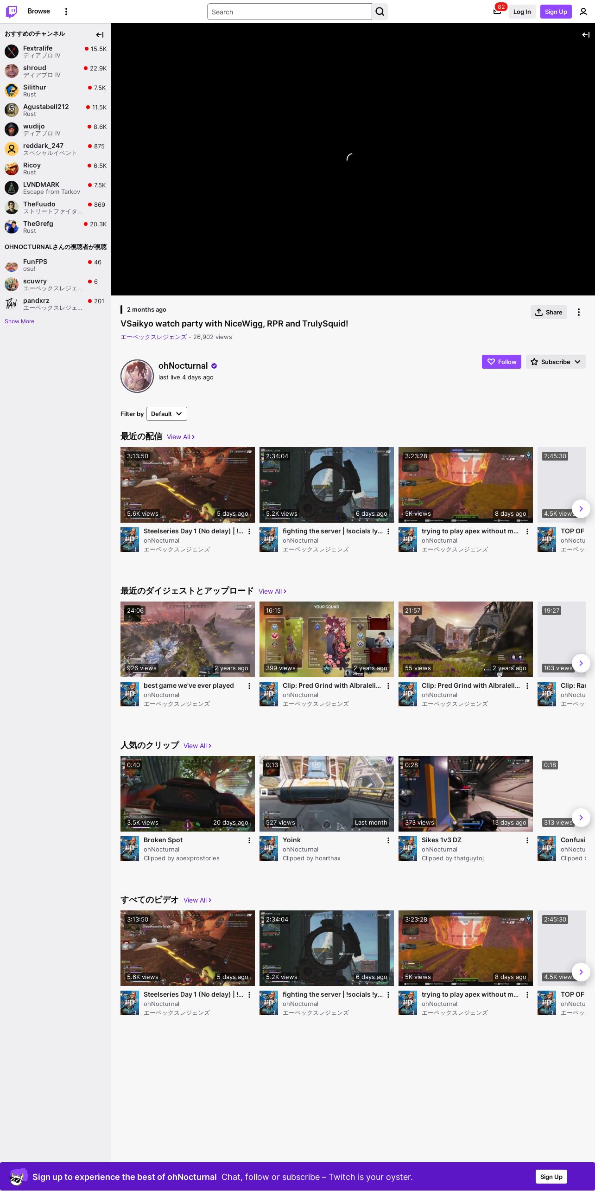Open the user account menu icon
The height and width of the screenshot is (1191, 595).
(x=583, y=12)
